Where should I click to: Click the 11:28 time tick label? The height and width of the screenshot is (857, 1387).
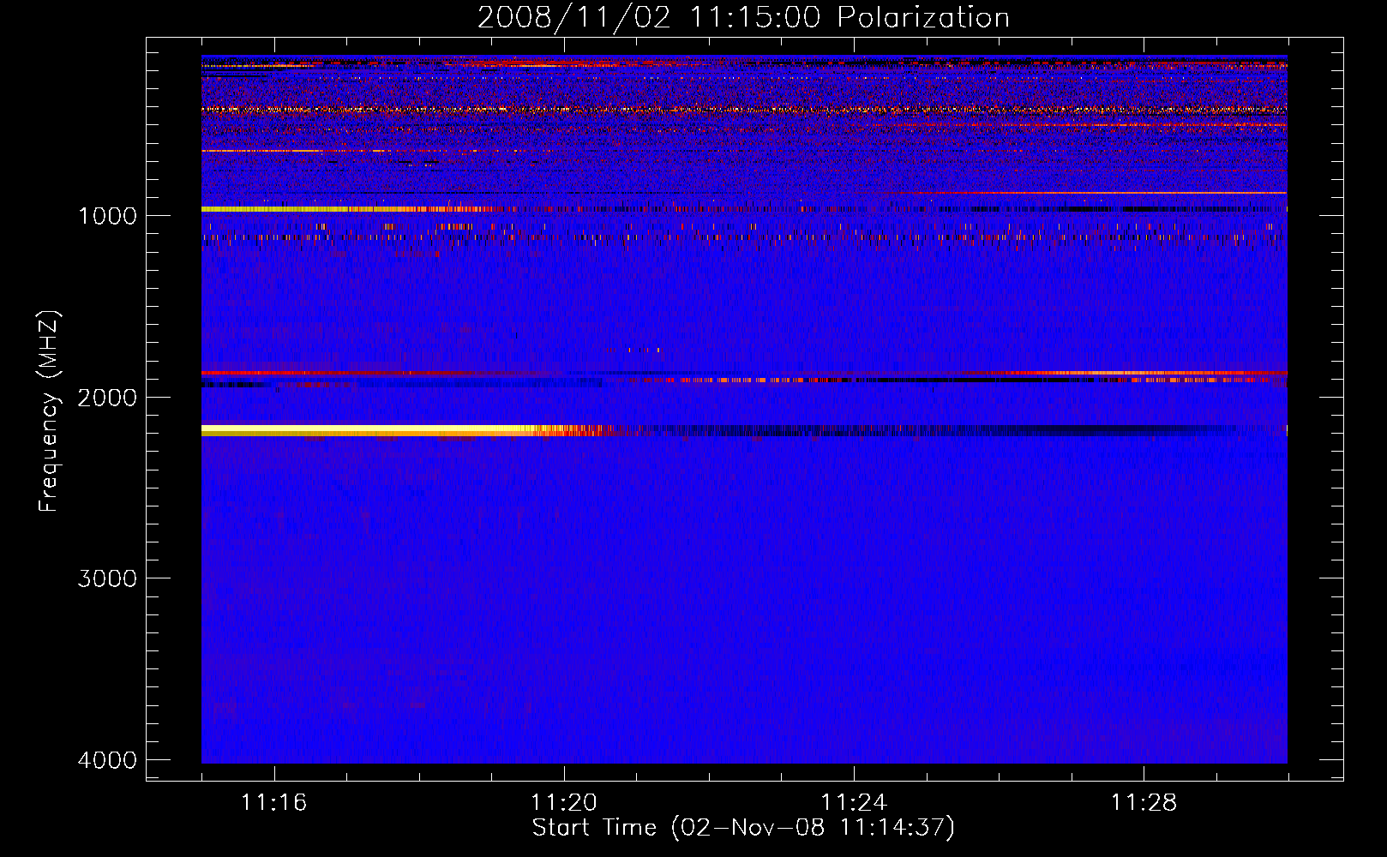(1144, 802)
